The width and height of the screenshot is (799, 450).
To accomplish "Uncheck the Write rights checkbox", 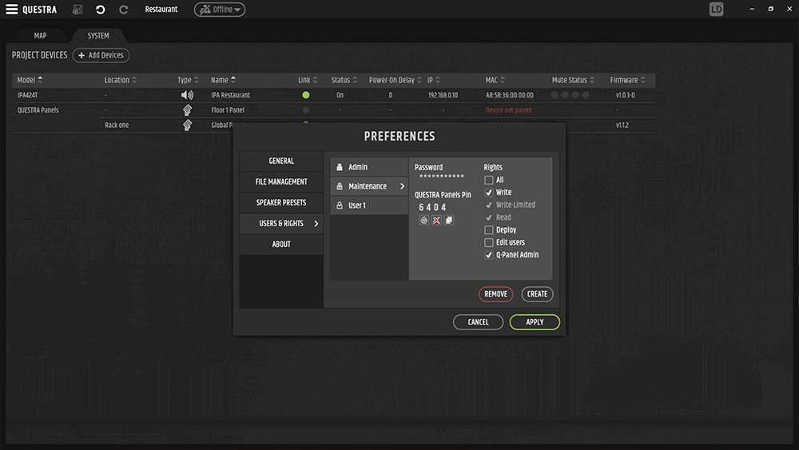I will point(489,193).
